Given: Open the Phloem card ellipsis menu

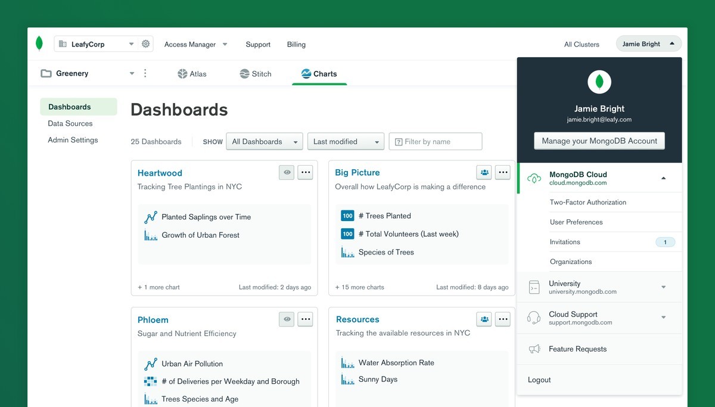Looking at the screenshot, I should (305, 319).
